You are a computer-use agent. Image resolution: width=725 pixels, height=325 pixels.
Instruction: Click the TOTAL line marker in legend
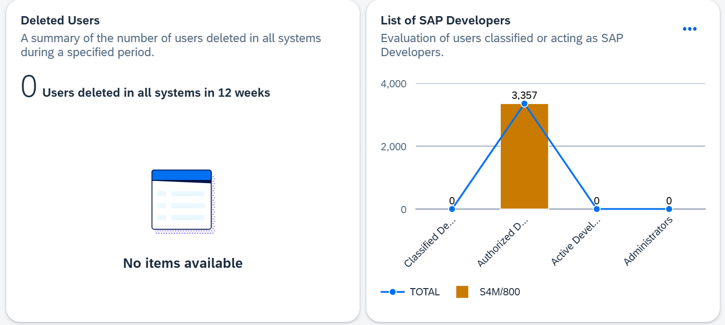pyautogui.click(x=392, y=292)
